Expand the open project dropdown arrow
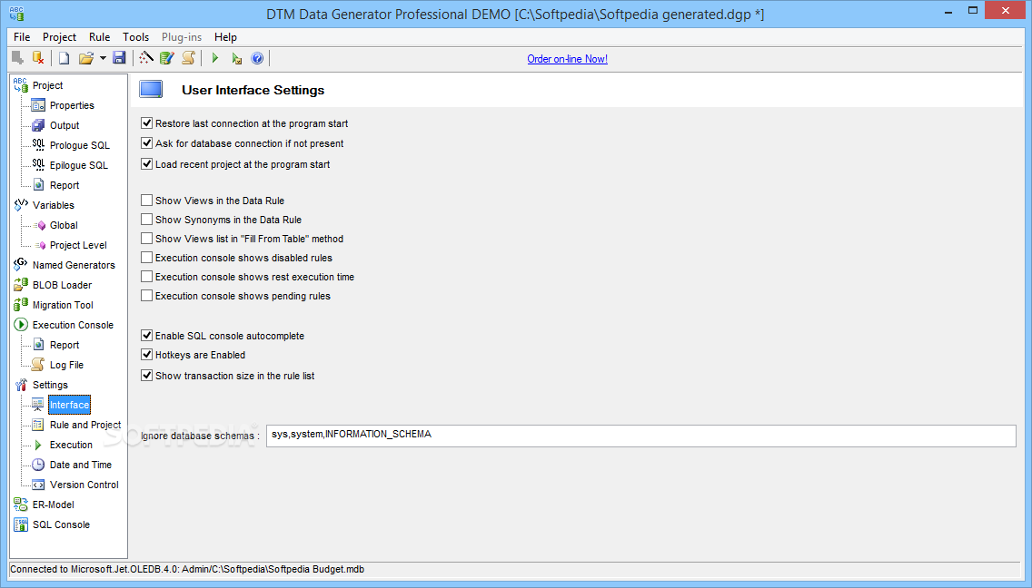This screenshot has width=1032, height=588. (x=103, y=59)
